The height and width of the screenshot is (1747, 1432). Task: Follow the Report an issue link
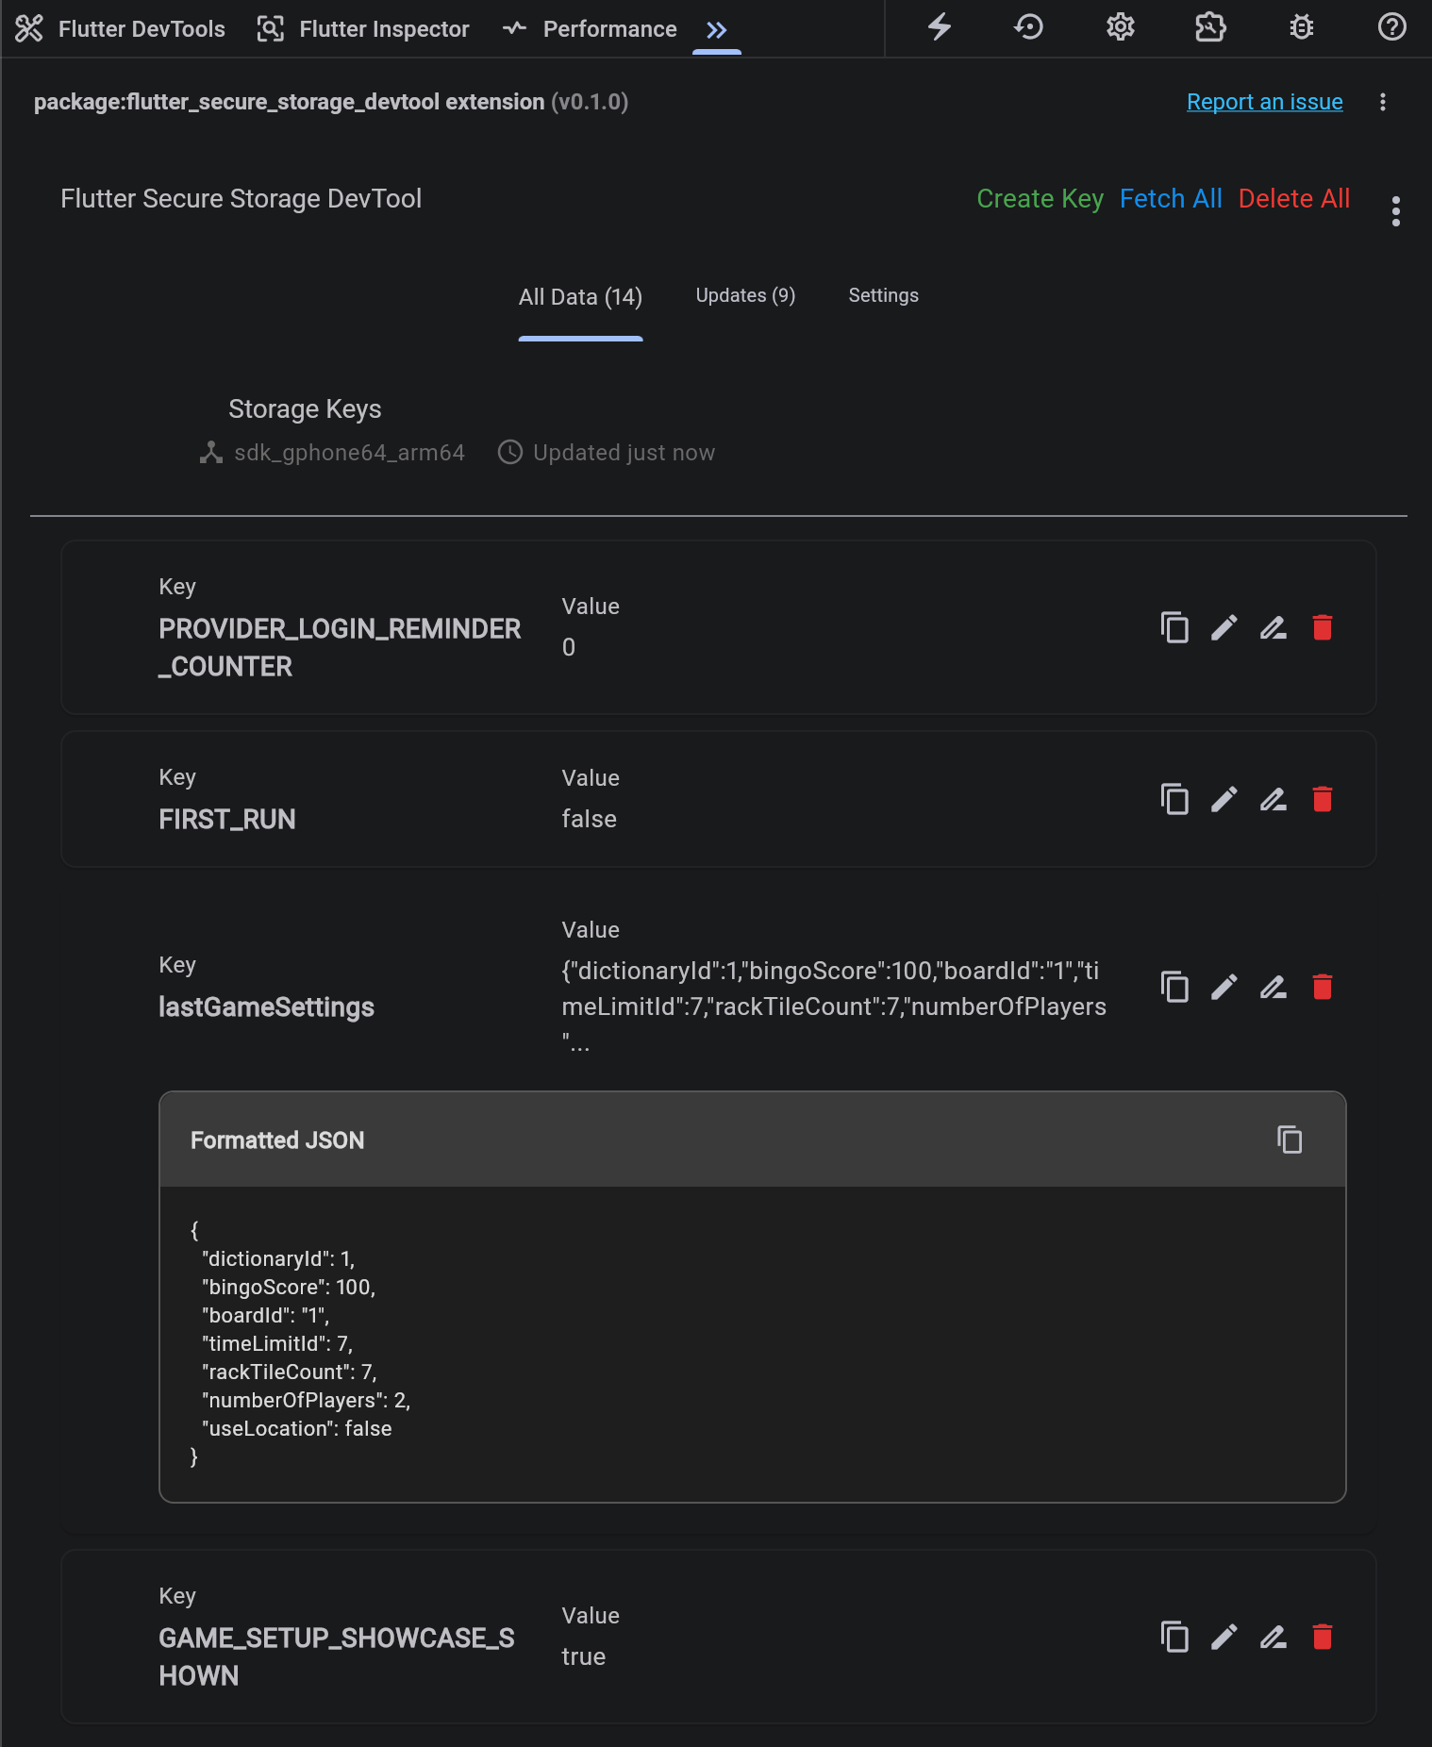click(x=1264, y=102)
